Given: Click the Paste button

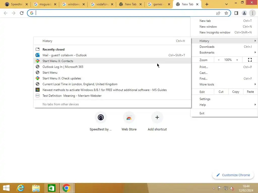Looking at the screenshot, I should click(250, 92).
